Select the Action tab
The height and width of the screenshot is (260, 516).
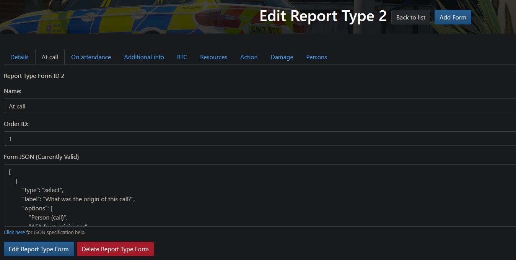pos(249,57)
